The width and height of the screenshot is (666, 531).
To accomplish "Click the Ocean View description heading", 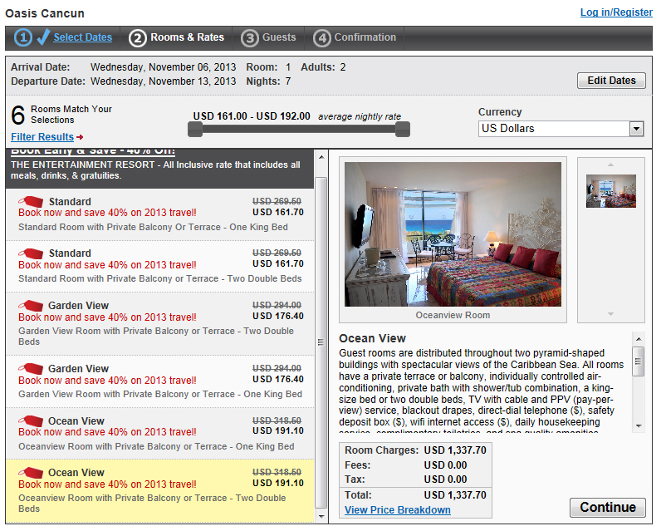I will (x=373, y=338).
